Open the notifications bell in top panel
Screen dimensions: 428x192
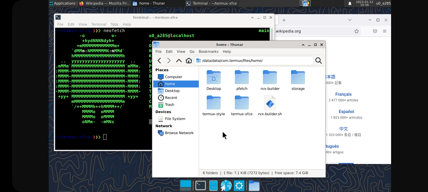click(350, 3)
